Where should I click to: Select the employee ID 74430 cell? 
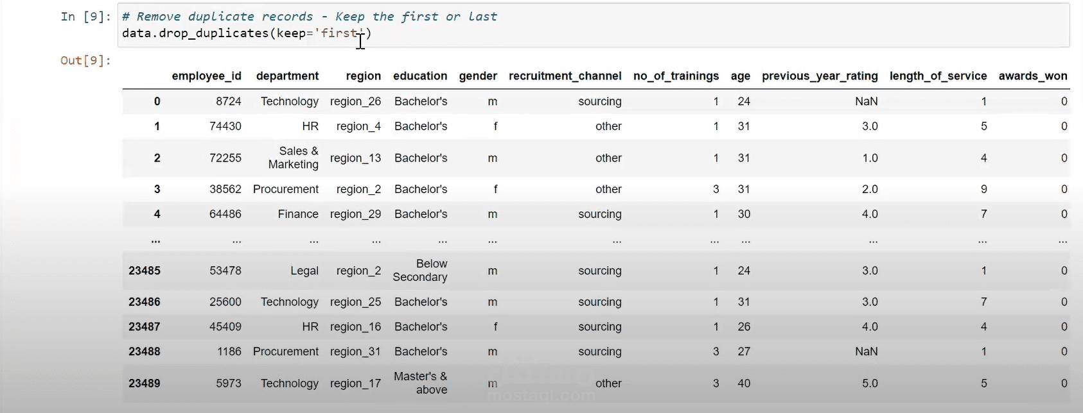point(225,126)
